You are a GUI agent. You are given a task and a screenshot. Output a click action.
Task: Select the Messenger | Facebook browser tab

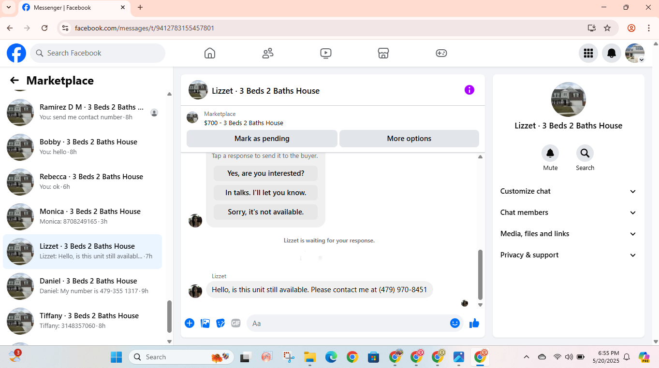(73, 7)
